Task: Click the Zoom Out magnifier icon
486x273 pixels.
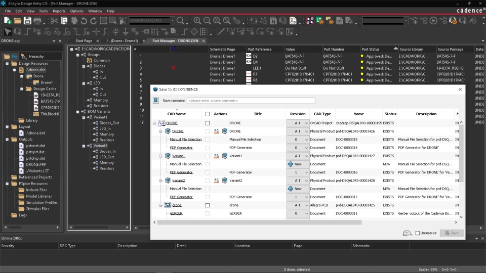Action: coord(207,21)
